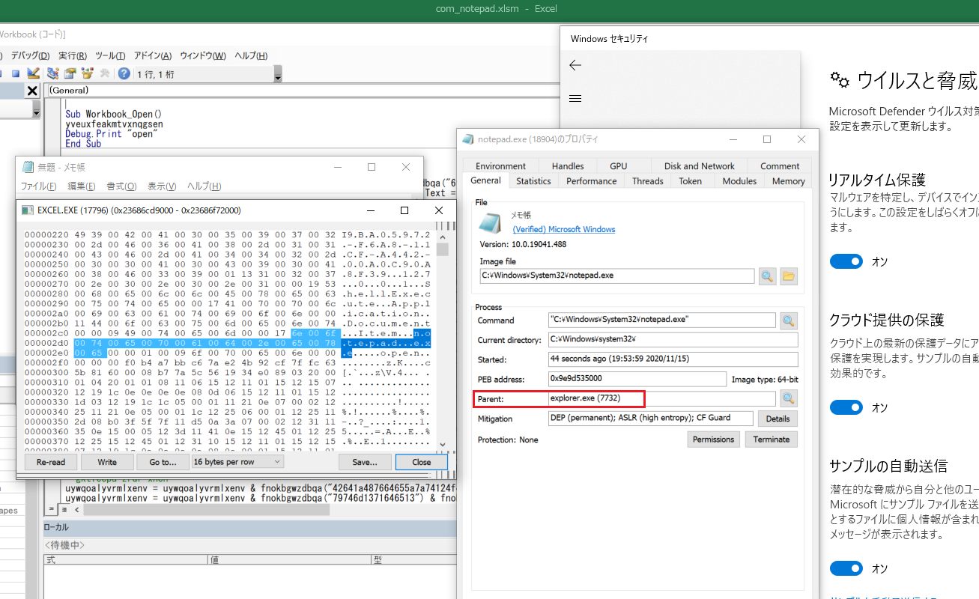
Task: Click the Write button
Action: tap(107, 462)
